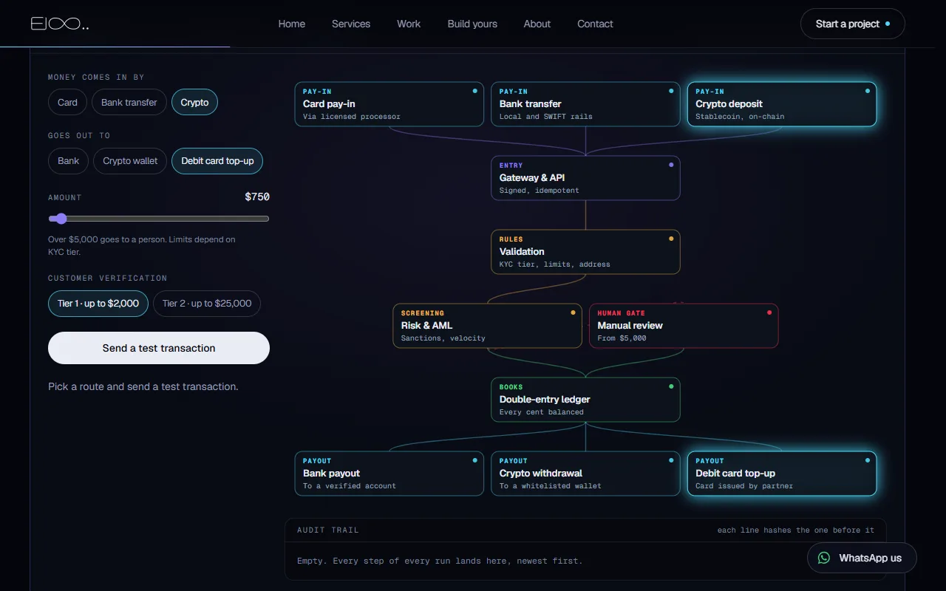
Task: Select the Crypto deposit node
Action: tap(782, 104)
